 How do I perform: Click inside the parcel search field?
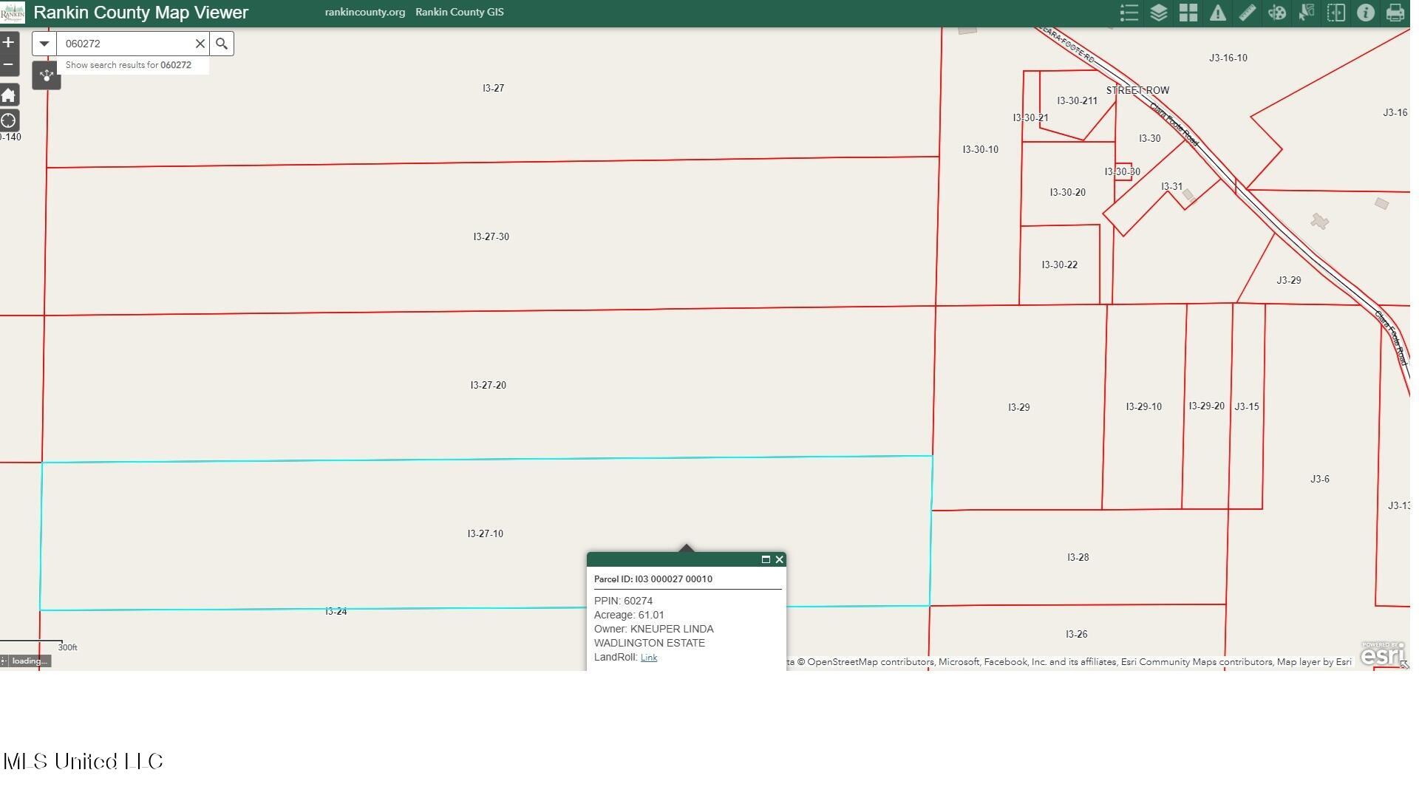(126, 44)
